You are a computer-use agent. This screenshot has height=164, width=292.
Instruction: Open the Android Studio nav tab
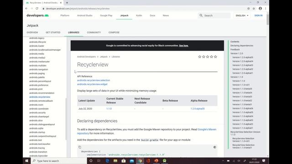pyautogui.click(x=85, y=15)
